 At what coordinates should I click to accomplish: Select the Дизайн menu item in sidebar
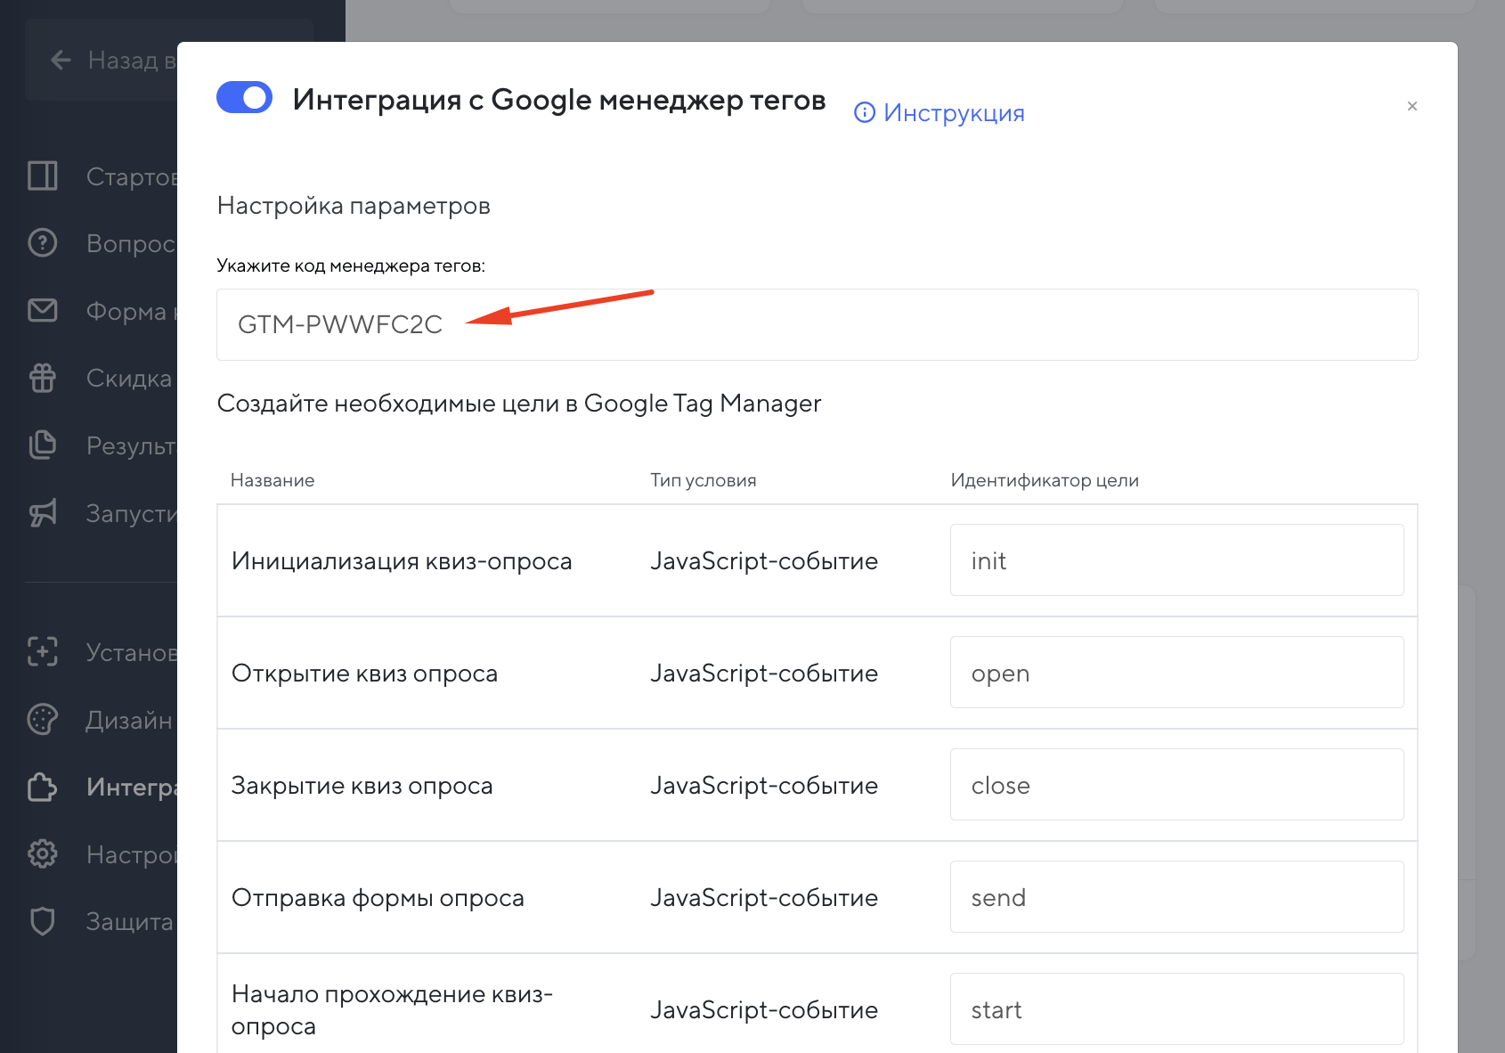pos(129,720)
